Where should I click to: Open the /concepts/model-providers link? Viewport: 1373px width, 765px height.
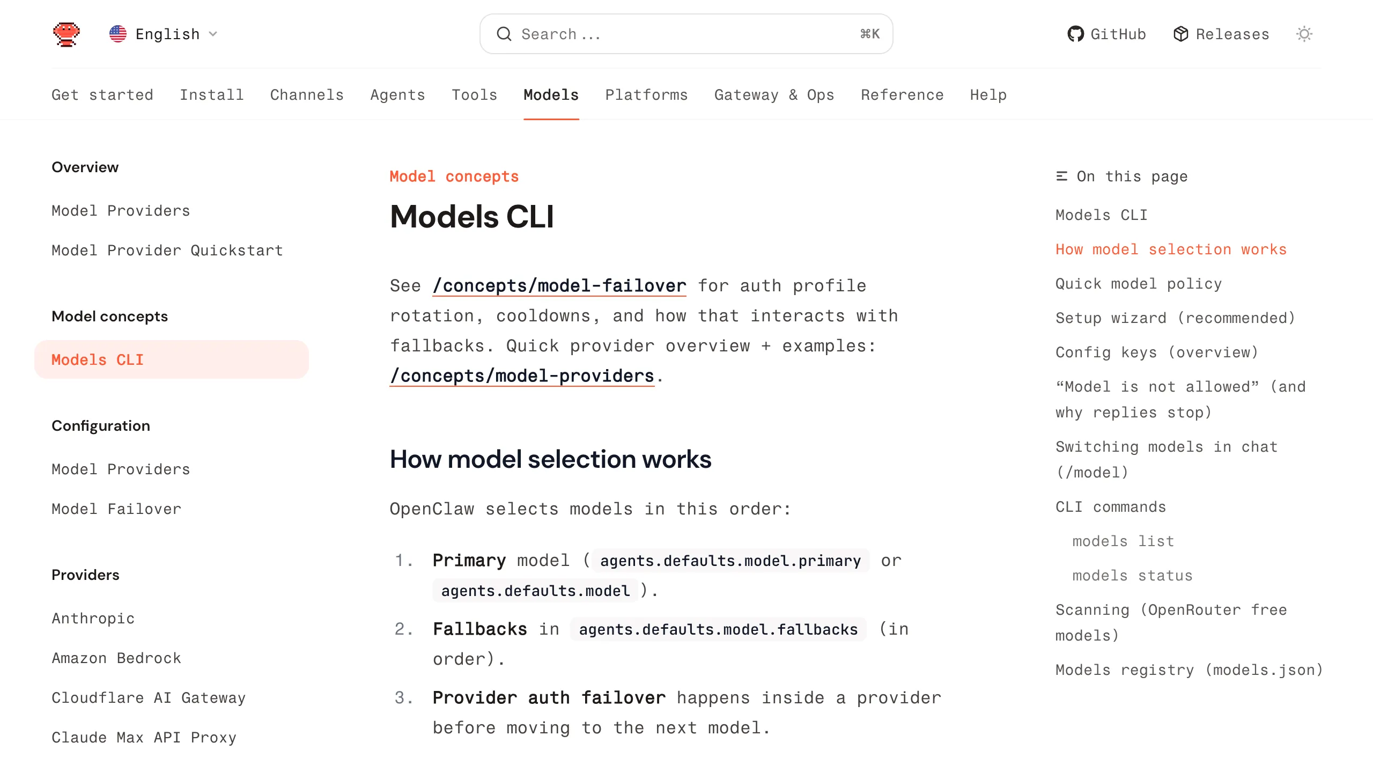coord(522,376)
